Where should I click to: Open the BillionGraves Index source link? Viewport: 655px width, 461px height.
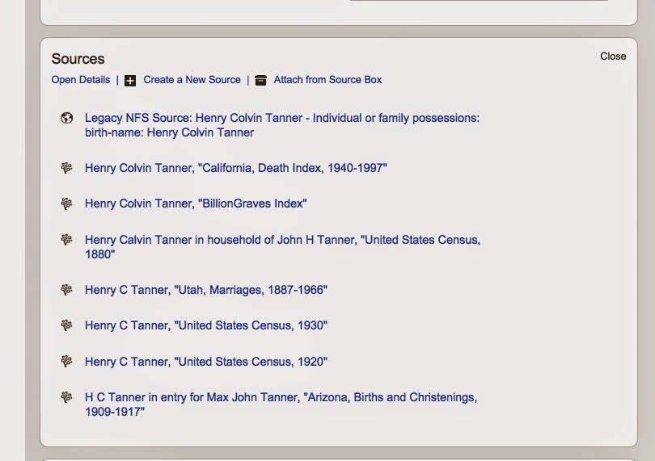coord(196,203)
